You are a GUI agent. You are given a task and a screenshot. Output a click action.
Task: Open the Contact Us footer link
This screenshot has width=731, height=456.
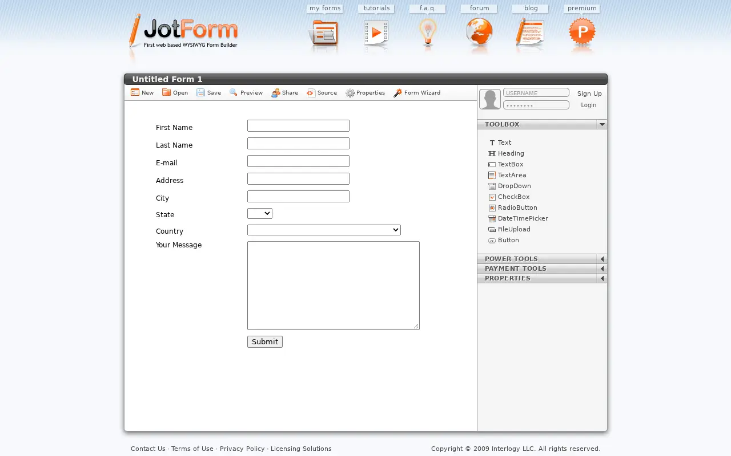pyautogui.click(x=148, y=449)
